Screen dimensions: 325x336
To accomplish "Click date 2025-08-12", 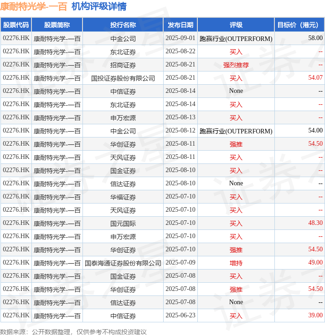I will pos(181,131).
